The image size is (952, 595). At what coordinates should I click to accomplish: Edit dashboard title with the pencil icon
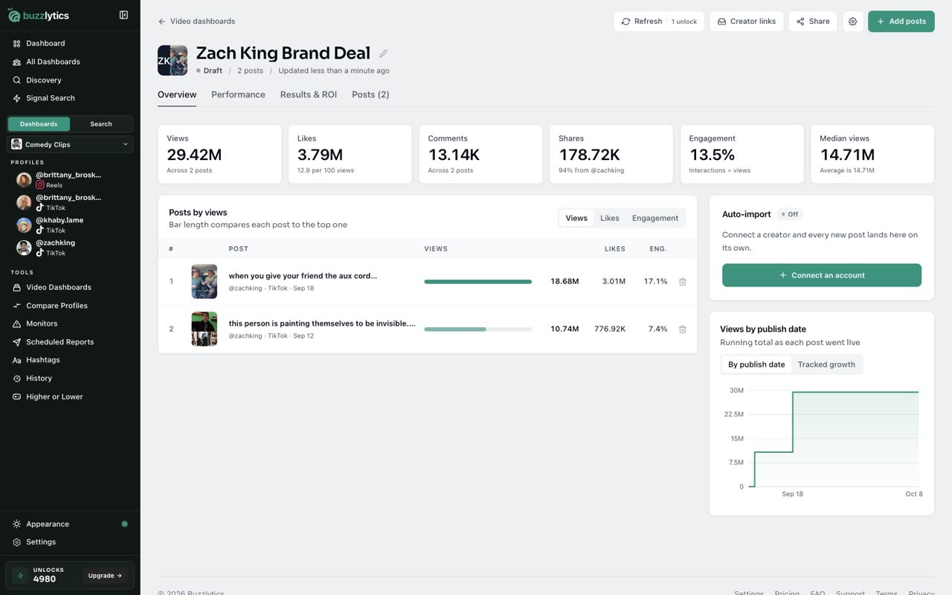(x=383, y=54)
